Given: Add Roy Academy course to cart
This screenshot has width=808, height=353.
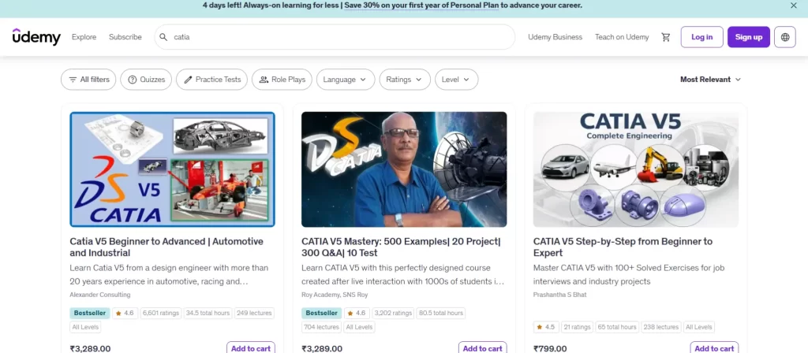Looking at the screenshot, I should tap(482, 347).
